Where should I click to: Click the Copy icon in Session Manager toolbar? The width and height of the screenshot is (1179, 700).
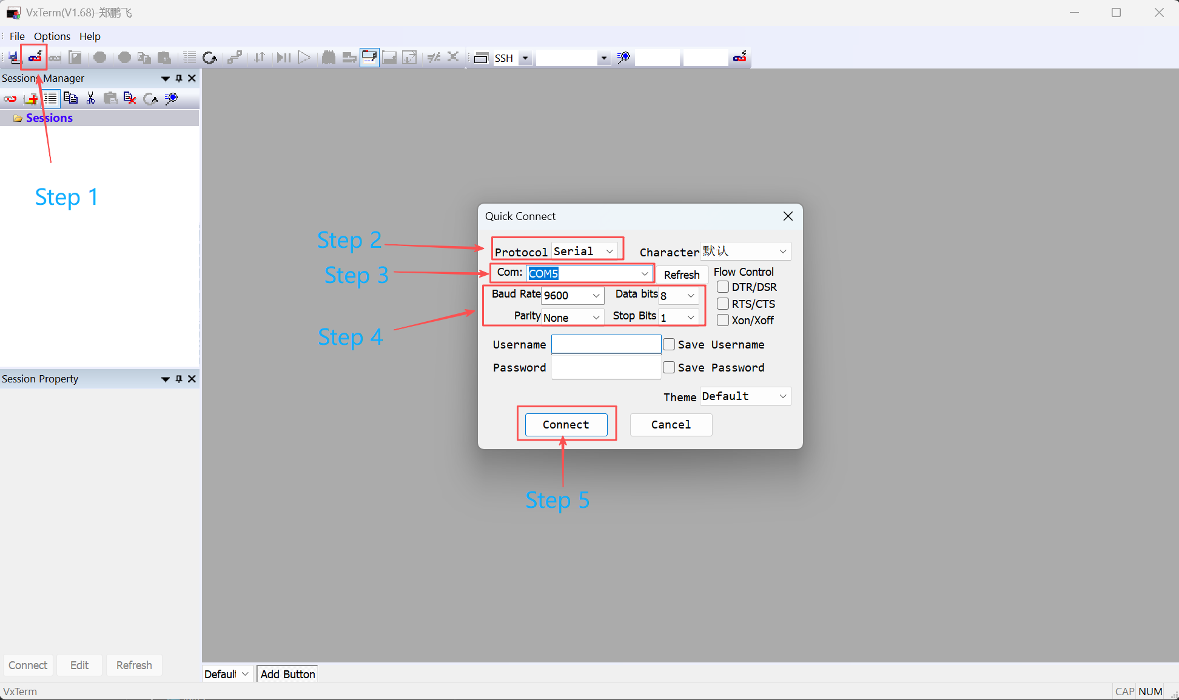click(x=70, y=98)
